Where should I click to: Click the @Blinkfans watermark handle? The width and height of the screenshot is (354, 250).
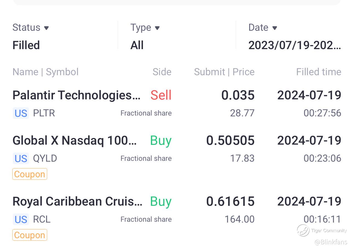click(331, 242)
